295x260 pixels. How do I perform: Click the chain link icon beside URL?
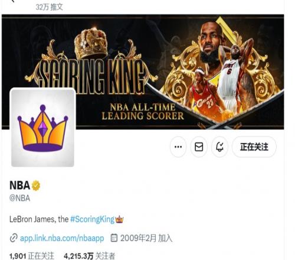coord(14,238)
